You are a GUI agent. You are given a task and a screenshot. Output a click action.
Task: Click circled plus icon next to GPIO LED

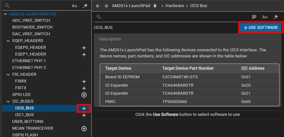pyautogui.click(x=84, y=95)
